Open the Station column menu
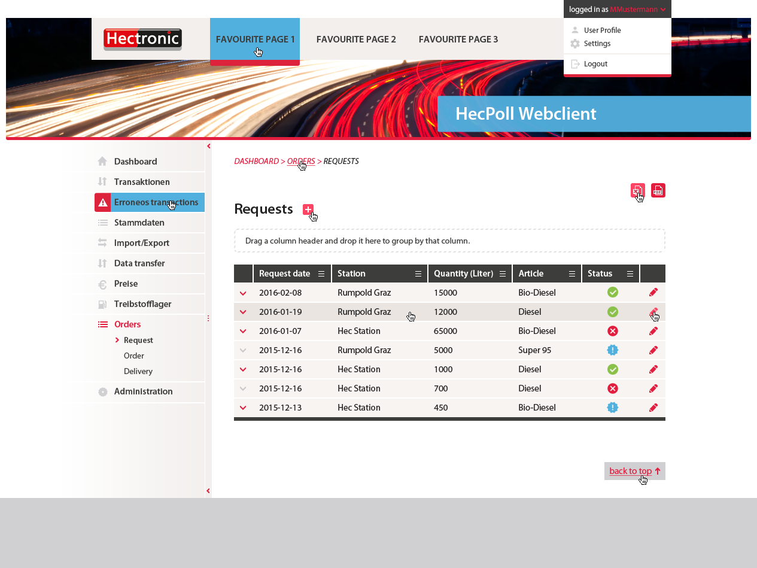Screen dimensions: 757x568 [418, 274]
